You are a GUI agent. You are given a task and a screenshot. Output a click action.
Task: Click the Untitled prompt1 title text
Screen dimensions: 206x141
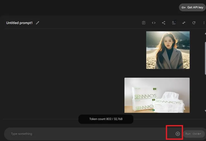[x=19, y=23]
